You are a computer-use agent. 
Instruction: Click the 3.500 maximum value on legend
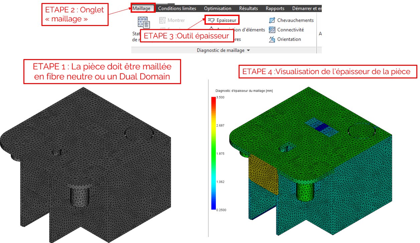point(220,97)
